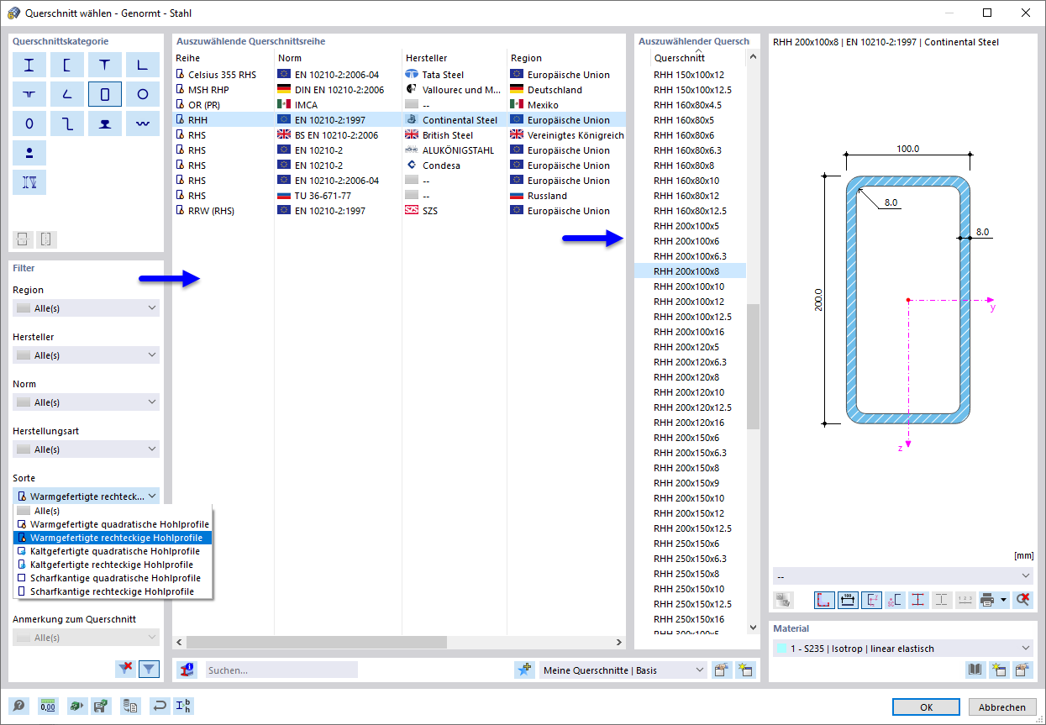
Task: Select the L-angle section category icon
Action: pyautogui.click(x=143, y=66)
